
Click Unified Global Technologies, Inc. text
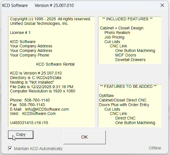39,23
